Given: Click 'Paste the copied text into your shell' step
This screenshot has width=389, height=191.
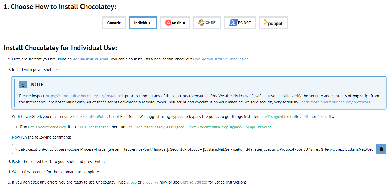Looking at the screenshot, I should (58, 162).
